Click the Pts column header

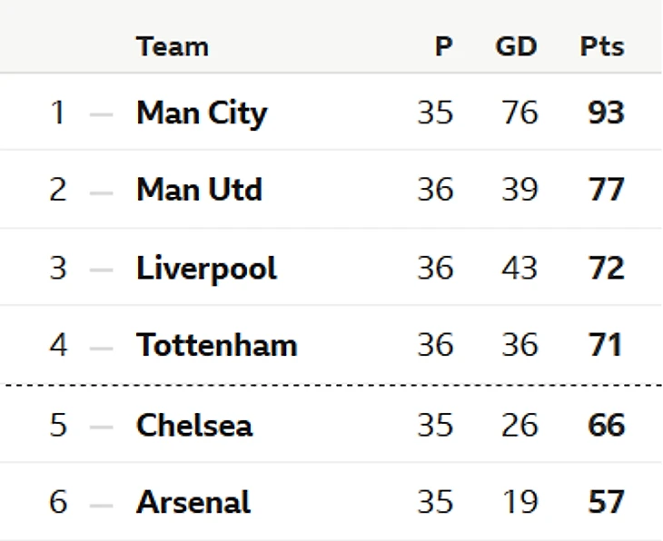pos(602,46)
